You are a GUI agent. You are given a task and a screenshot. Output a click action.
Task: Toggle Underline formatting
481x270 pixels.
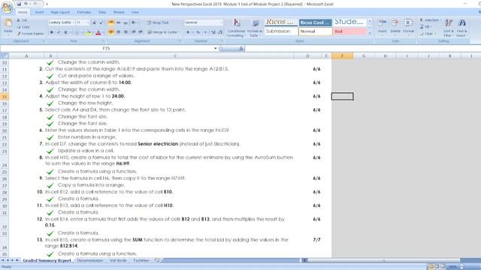click(x=65, y=32)
